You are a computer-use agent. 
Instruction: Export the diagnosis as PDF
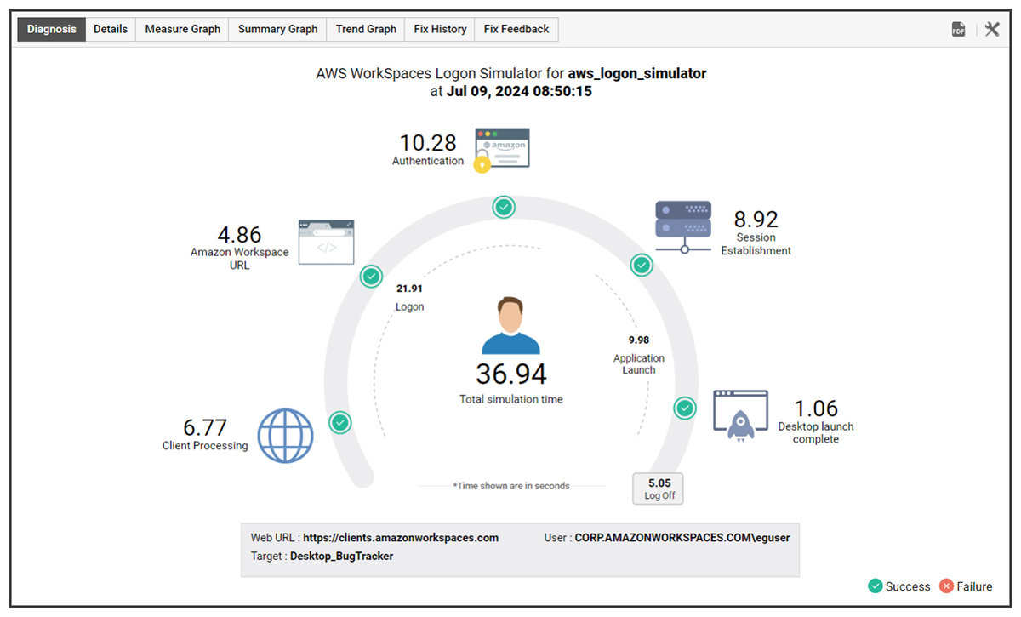(x=959, y=30)
